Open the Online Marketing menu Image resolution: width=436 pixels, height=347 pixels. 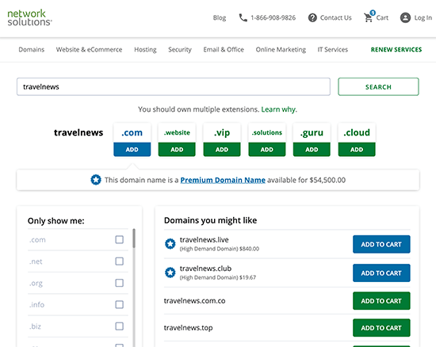(x=281, y=49)
